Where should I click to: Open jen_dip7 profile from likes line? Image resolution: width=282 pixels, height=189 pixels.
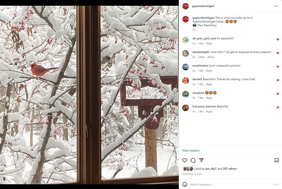(x=211, y=168)
